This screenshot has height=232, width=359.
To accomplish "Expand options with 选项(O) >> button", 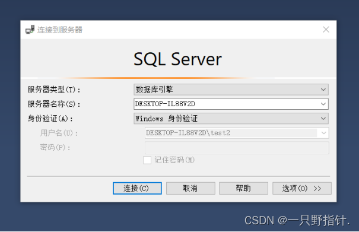I will coord(302,188).
